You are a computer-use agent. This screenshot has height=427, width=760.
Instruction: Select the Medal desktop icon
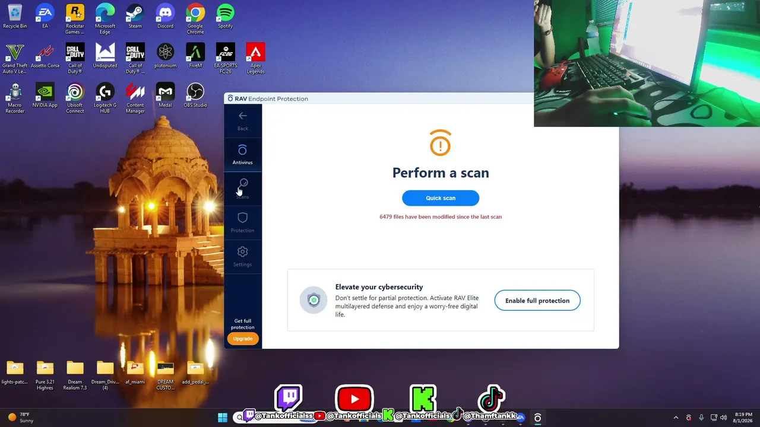165,96
